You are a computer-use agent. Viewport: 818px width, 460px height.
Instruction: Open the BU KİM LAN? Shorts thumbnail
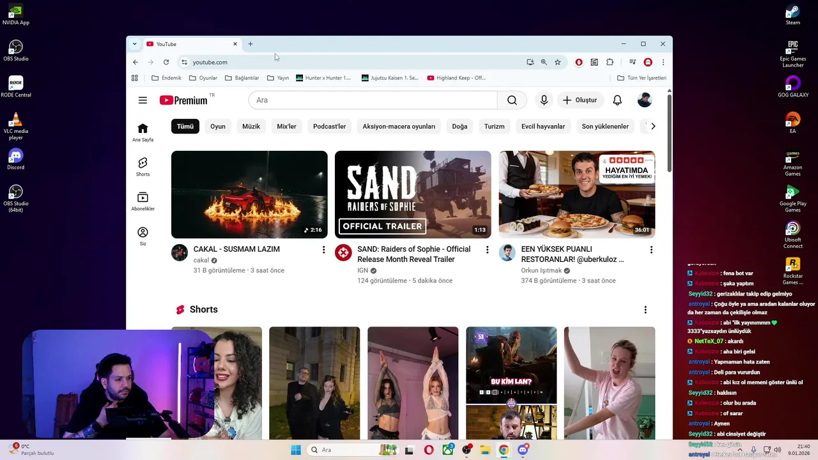point(511,383)
